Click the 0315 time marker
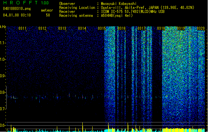The width and height of the screenshot is (208, 132). click(x=102, y=28)
